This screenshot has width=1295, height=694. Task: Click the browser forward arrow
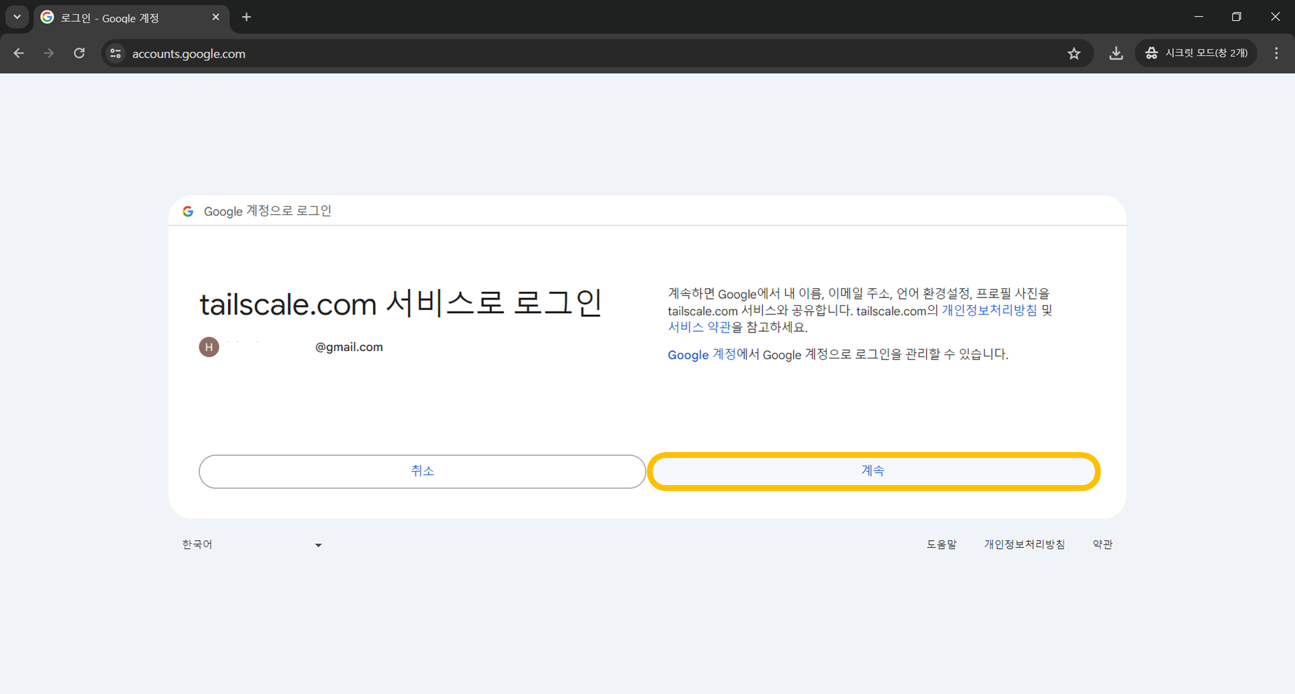[49, 53]
